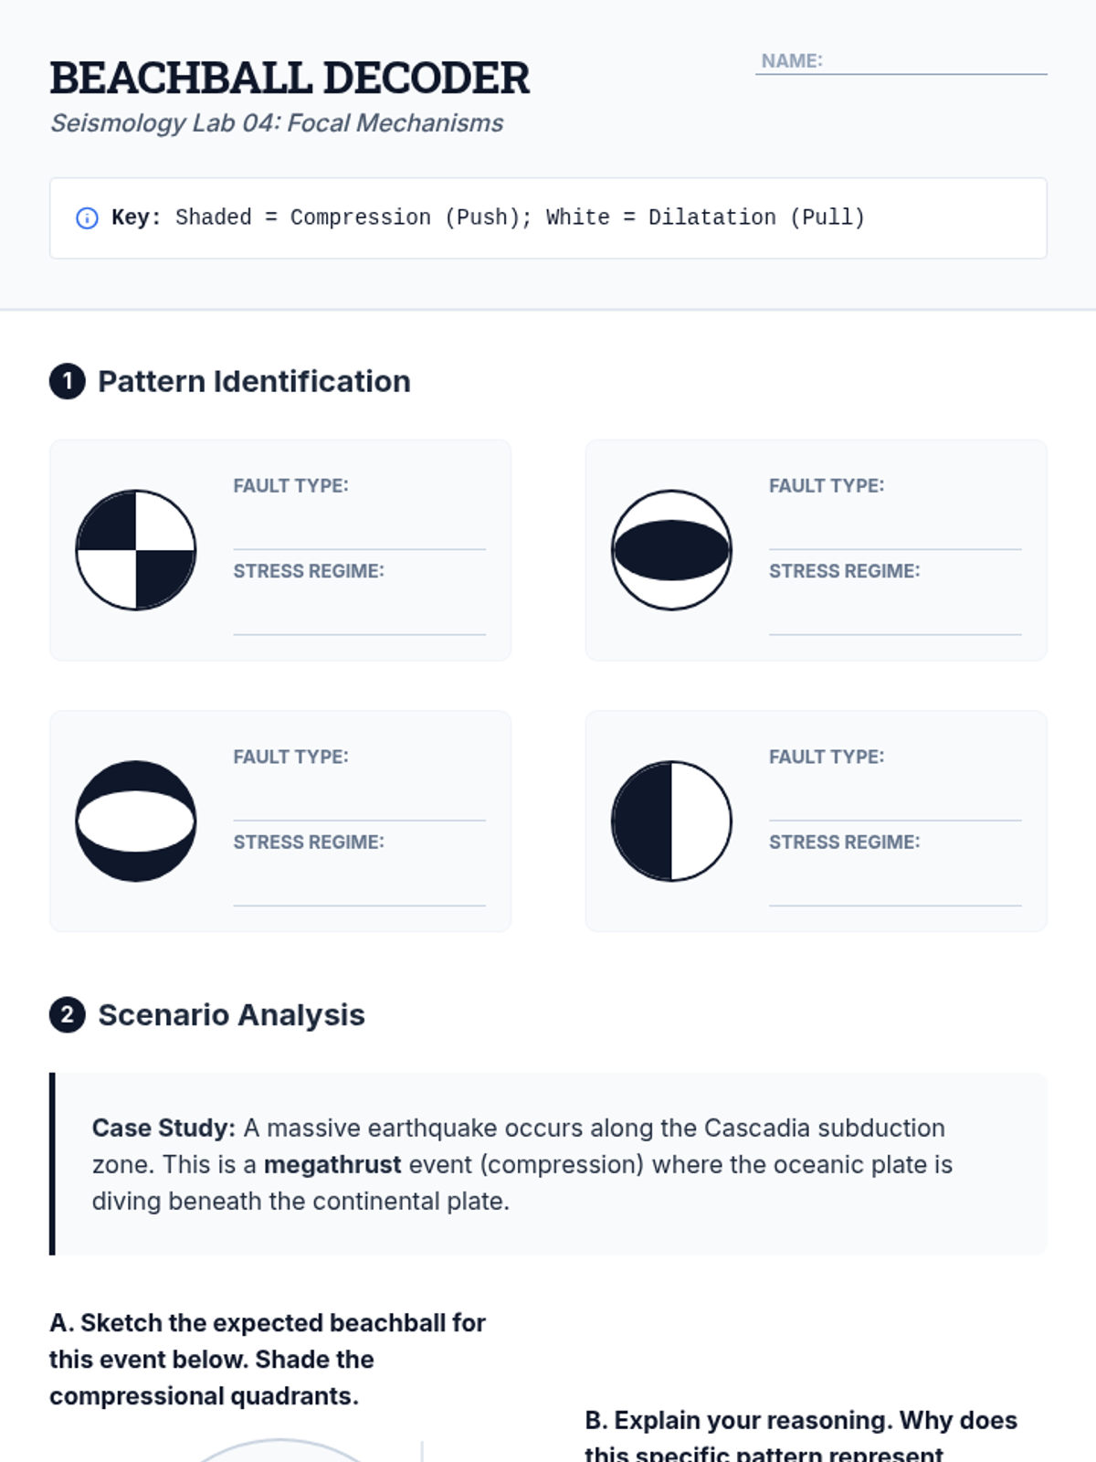
Task: Select the four-quadrant checkered beachball diagram
Action: (136, 550)
